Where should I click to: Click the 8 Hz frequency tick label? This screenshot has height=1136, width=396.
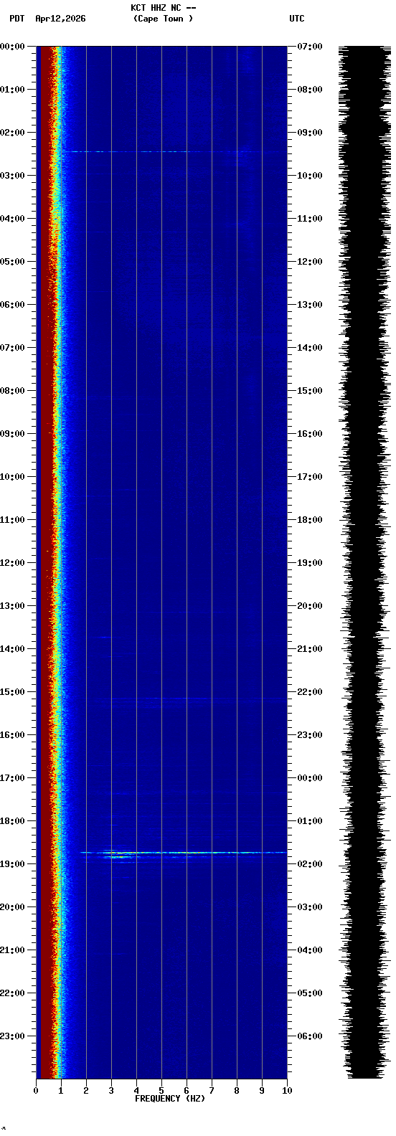[x=237, y=1091]
